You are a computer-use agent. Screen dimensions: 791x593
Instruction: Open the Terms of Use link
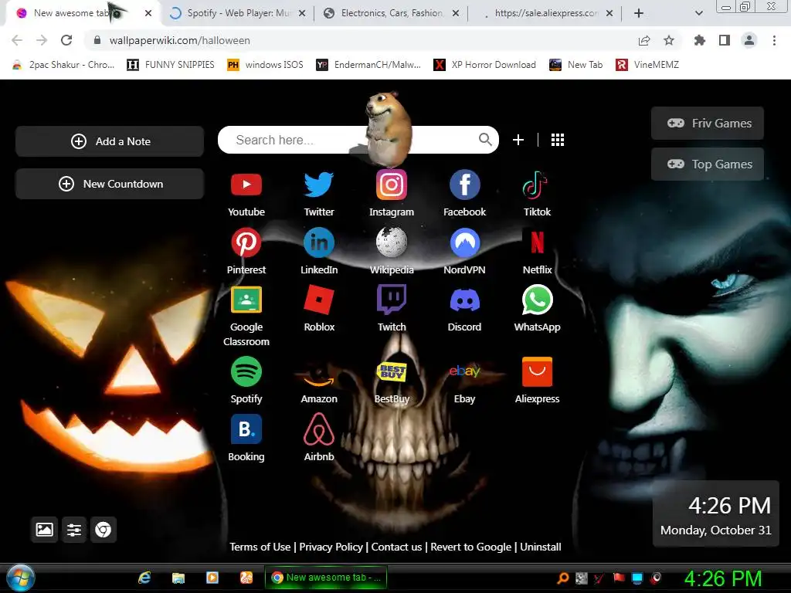point(260,547)
